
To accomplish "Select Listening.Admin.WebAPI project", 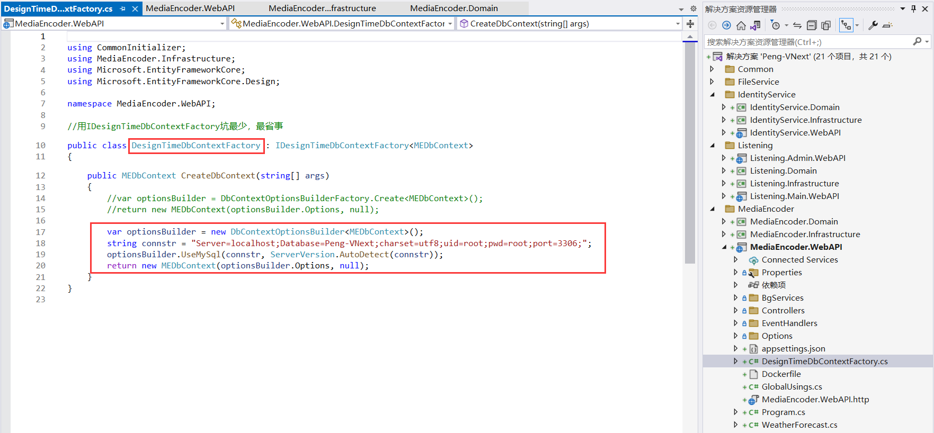I will coord(797,158).
